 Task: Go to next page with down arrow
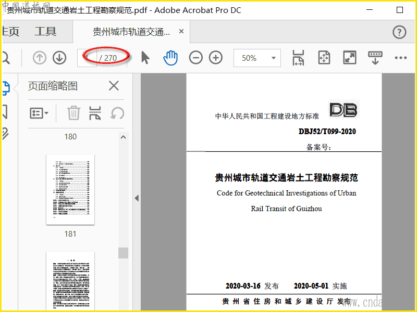(x=59, y=58)
